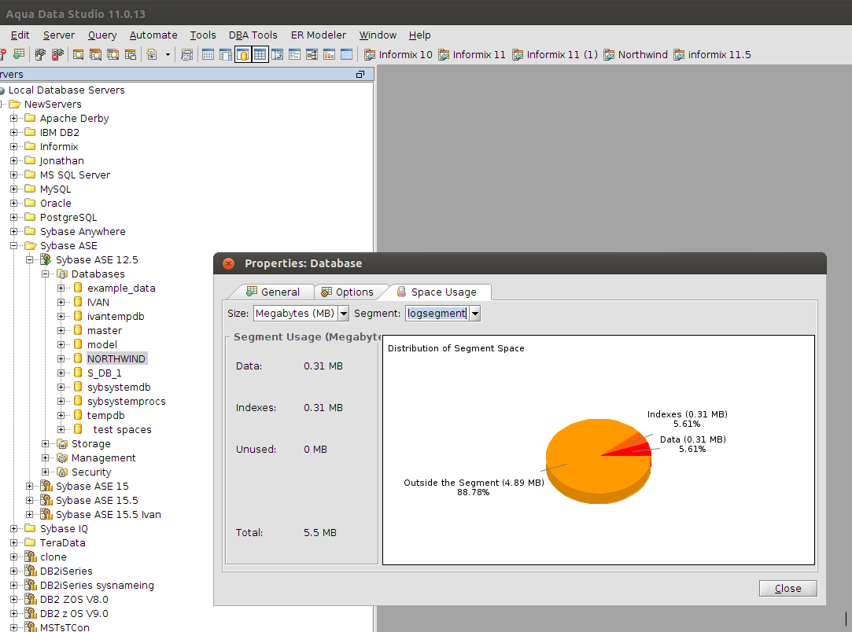852x632 pixels.
Task: Switch to the General tab
Action: pyautogui.click(x=273, y=292)
